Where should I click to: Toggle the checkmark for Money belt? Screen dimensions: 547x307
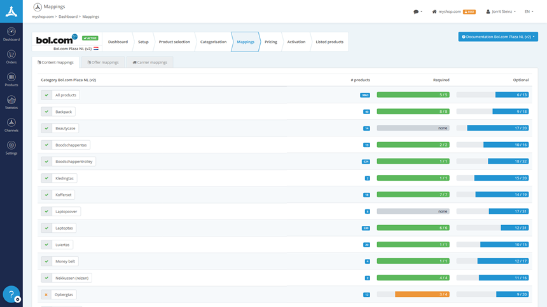click(46, 261)
